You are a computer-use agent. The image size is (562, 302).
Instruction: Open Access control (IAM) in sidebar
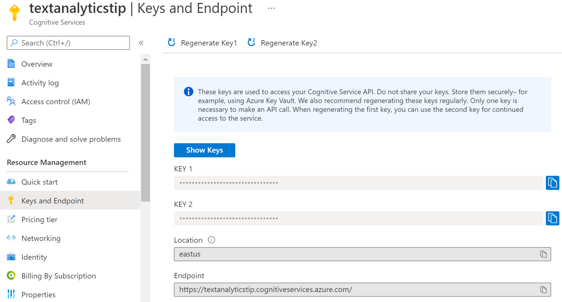tap(55, 101)
